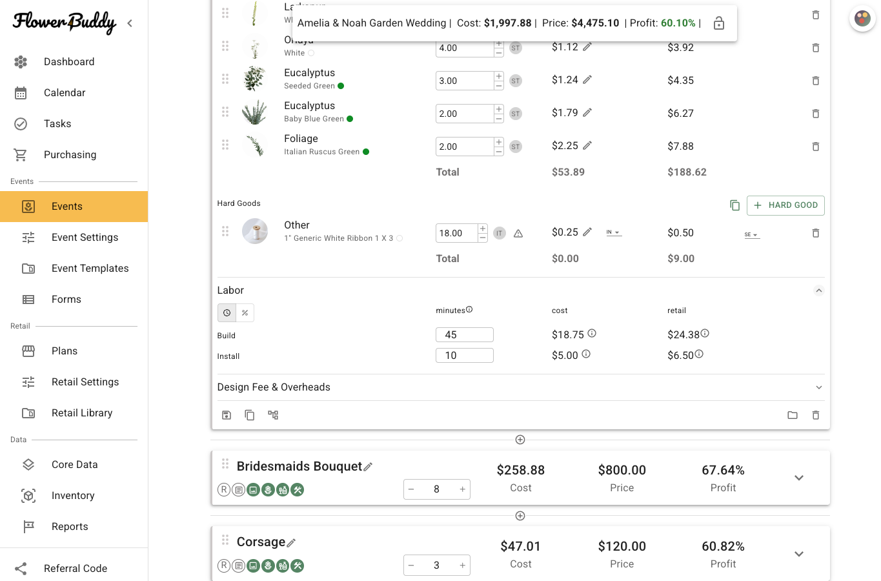Image resolution: width=881 pixels, height=581 pixels.
Task: Click Corsage tools badge icon
Action: (298, 566)
